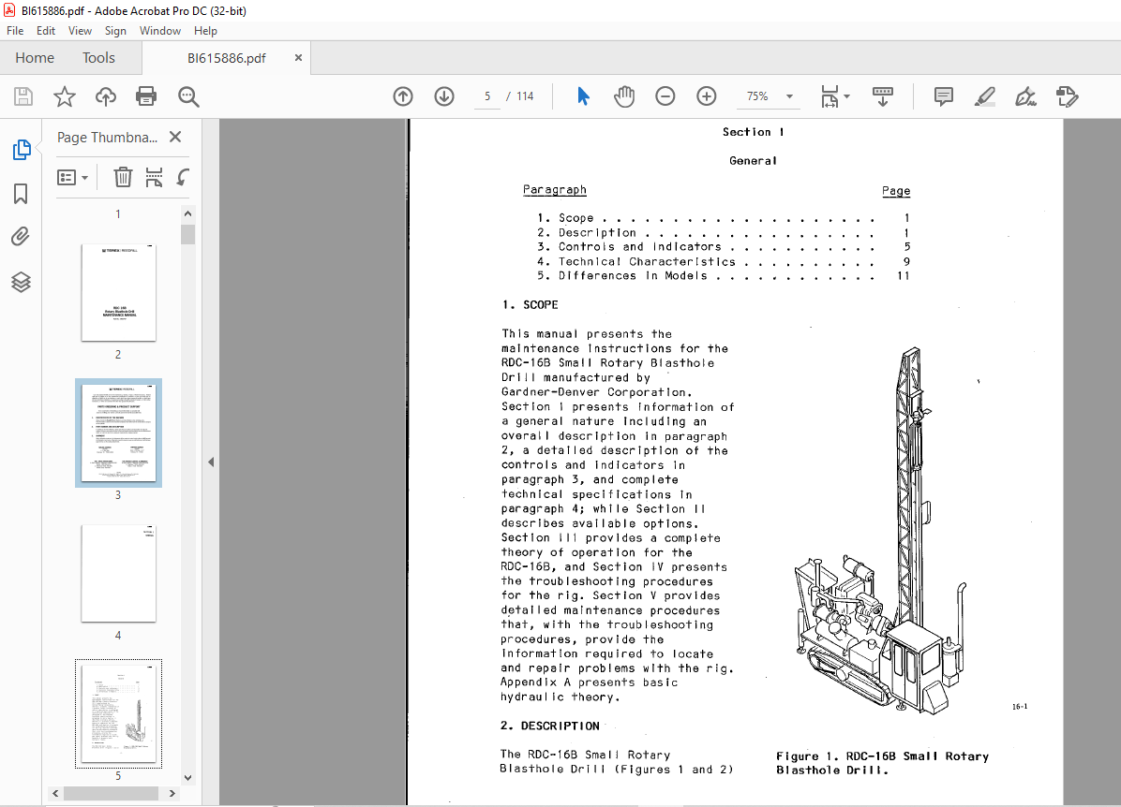
Task: Open the Edit menu
Action: tap(46, 31)
